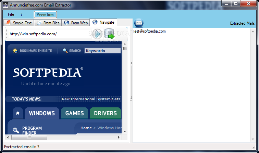
Task: Select the Navigate tab
Action: tap(103, 22)
